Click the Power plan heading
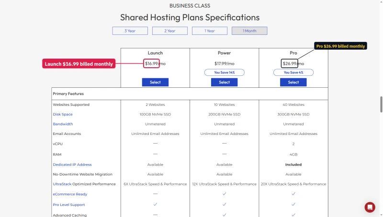Screen dimensions: 383x217 pyautogui.click(x=224, y=53)
